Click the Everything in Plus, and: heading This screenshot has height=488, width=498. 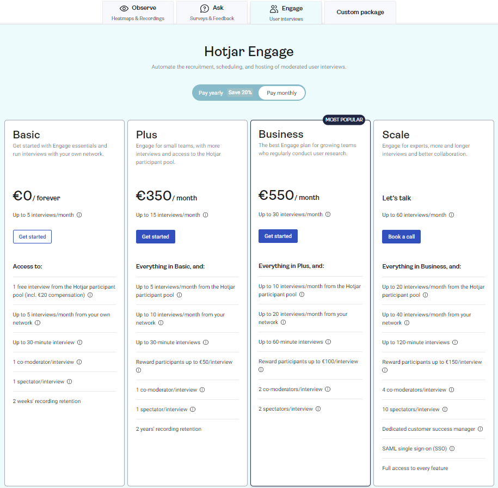tap(291, 266)
